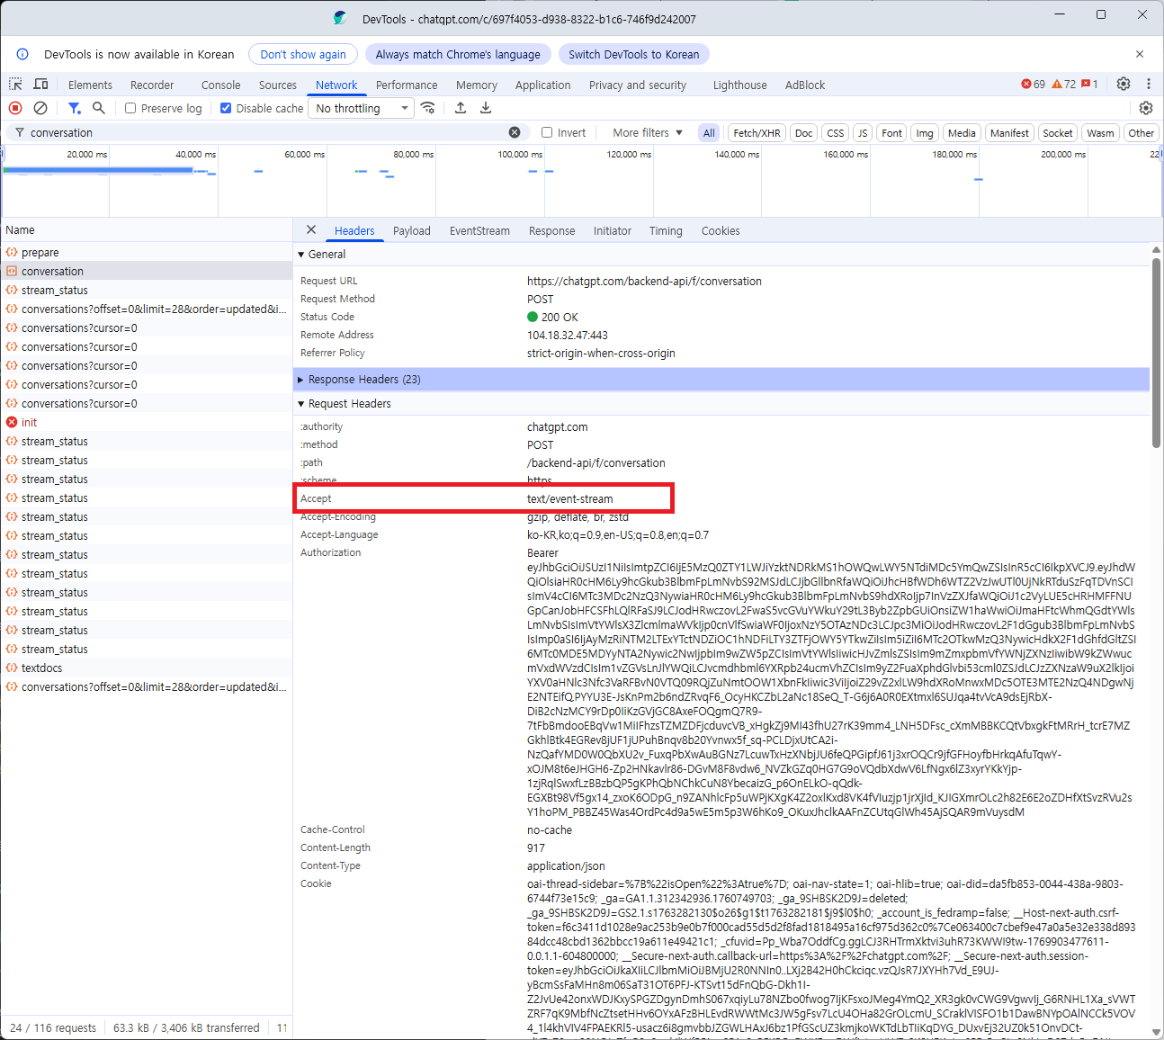Image resolution: width=1164 pixels, height=1040 pixels.
Task: Tick the Invert filter checkbox
Action: click(x=547, y=132)
